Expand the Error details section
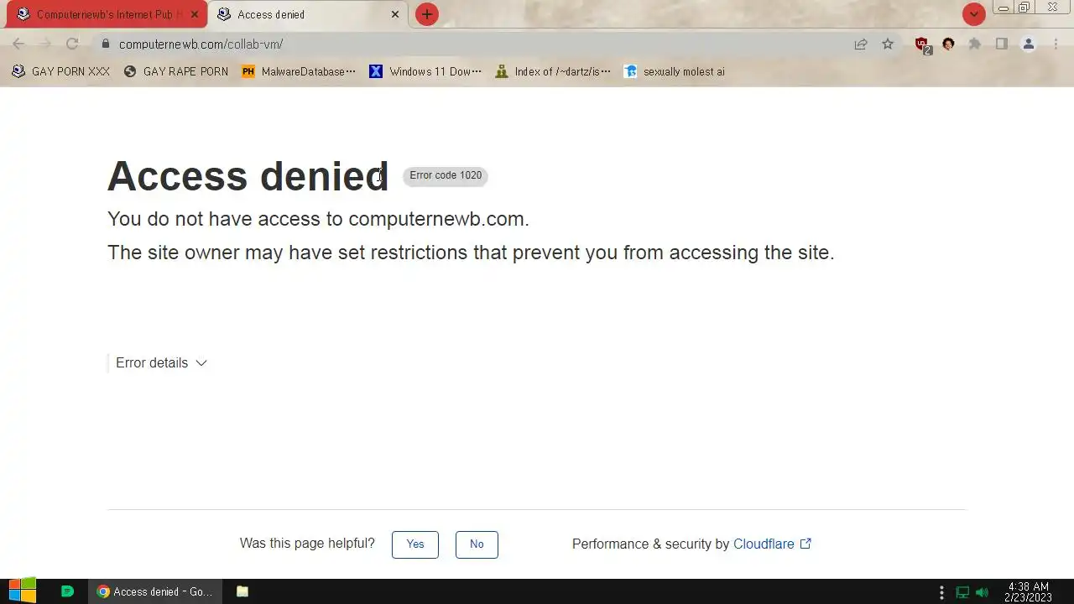The image size is (1074, 604). [x=161, y=363]
